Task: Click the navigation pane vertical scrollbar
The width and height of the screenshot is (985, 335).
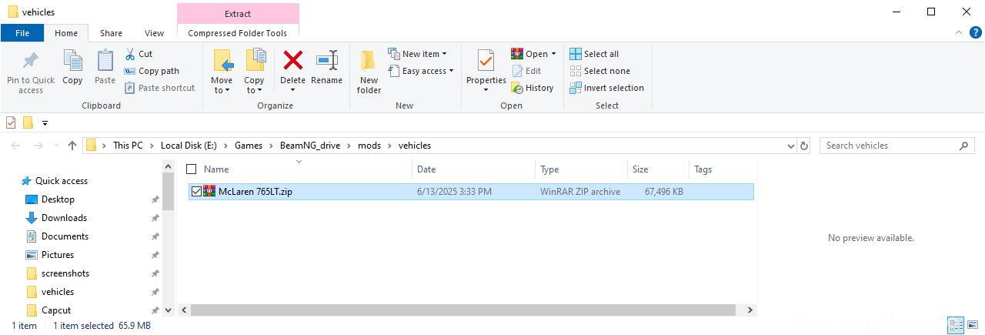Action: pos(169,193)
